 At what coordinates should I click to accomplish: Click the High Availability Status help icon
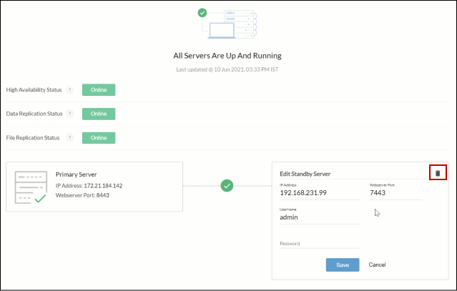click(x=70, y=90)
